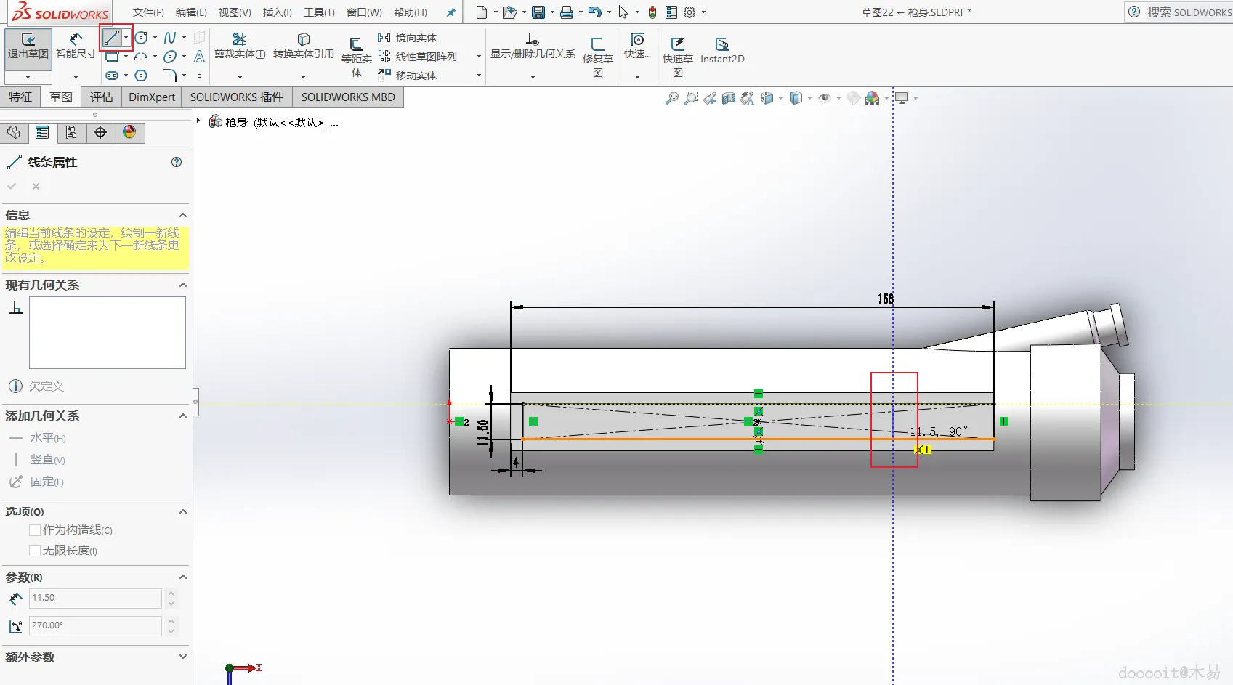The height and width of the screenshot is (685, 1233).
Task: Enable the 作为构造线 (For construction) checkbox
Action: point(35,530)
